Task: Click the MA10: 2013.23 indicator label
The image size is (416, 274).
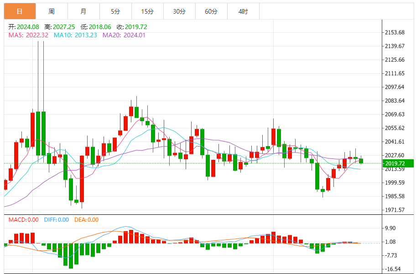Action: 75,35
